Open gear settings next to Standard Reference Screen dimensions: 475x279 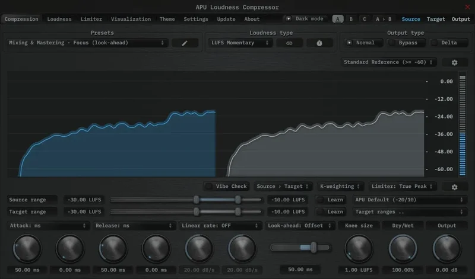coord(454,62)
